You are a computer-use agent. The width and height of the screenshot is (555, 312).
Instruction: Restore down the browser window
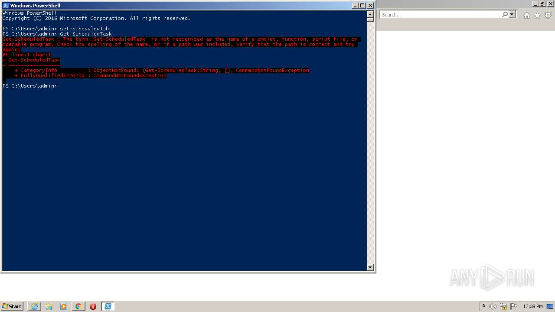[x=542, y=3]
